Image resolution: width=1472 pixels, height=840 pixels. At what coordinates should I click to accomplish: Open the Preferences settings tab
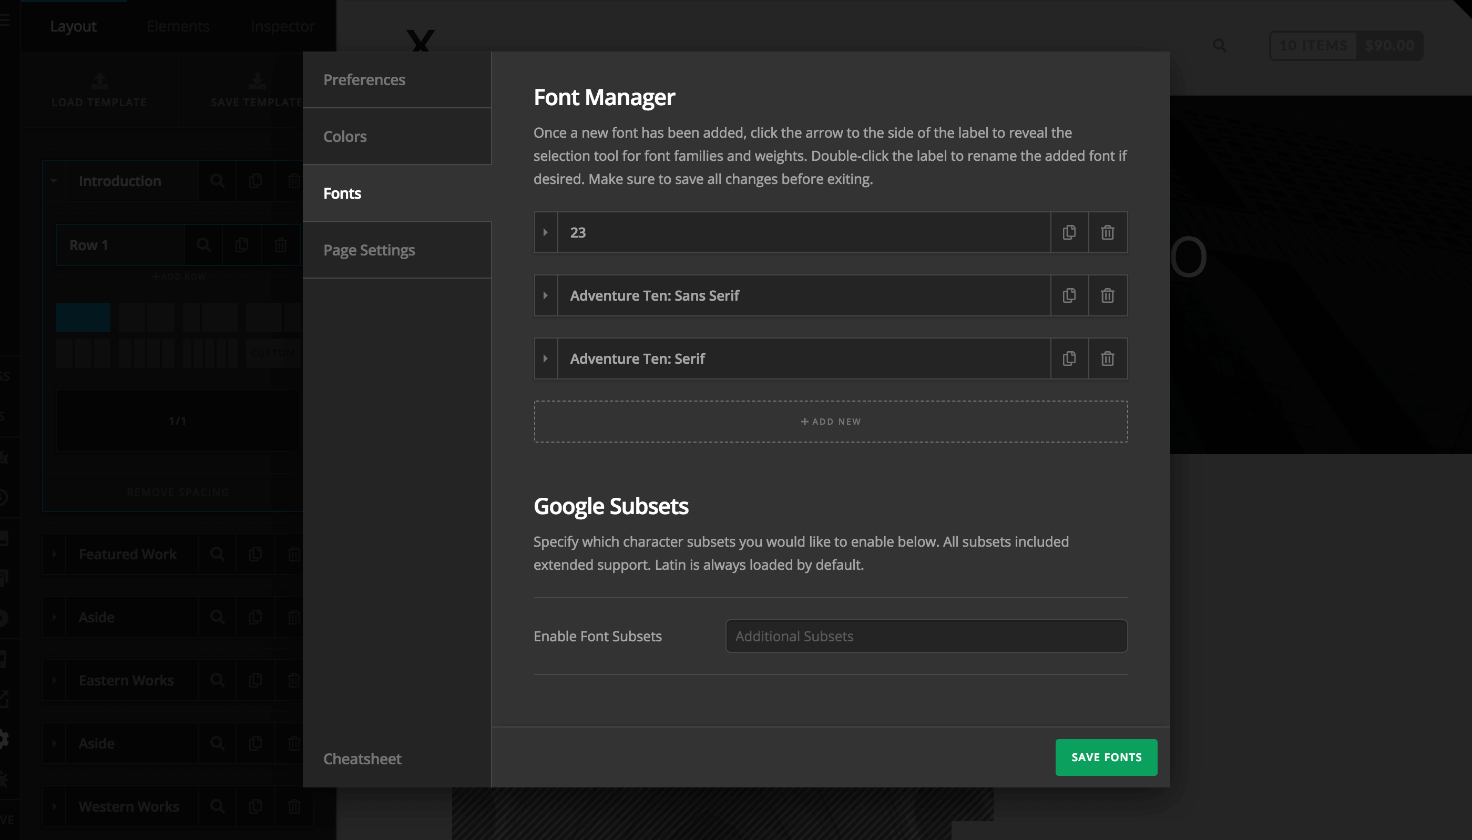[x=364, y=79]
